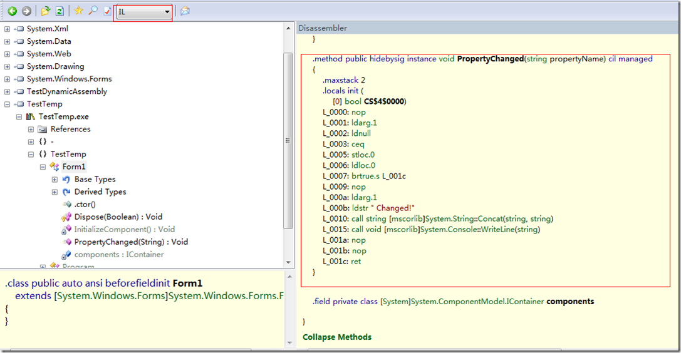Screen dimensions: 681x353
Task: Collapse the Form1 class node
Action: (43, 167)
